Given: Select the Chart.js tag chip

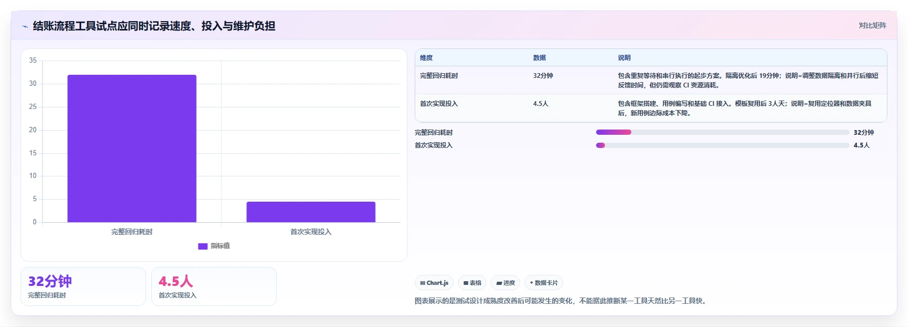Looking at the screenshot, I should [x=434, y=283].
